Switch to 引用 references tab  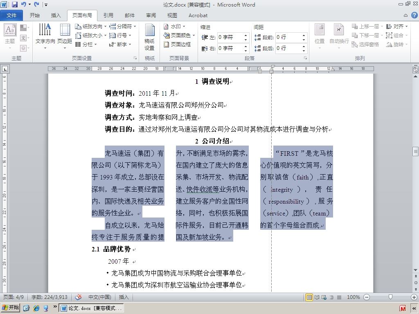pyautogui.click(x=108, y=16)
